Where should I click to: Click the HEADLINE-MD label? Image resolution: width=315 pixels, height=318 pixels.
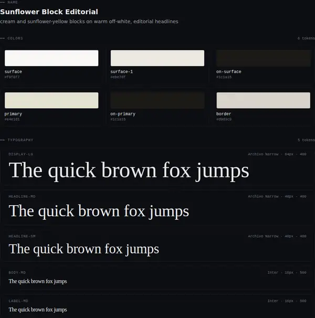click(22, 196)
